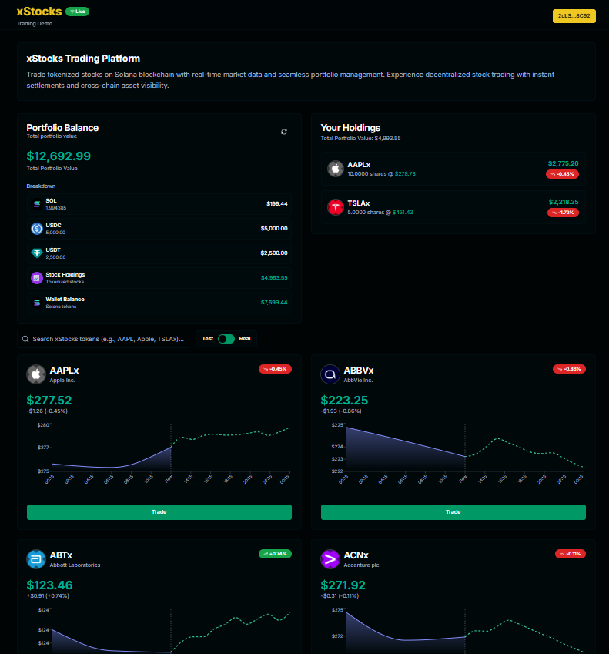Screen dimensions: 609x654
Task: Click the -0.11% badge on ACNx card
Action: 571,554
